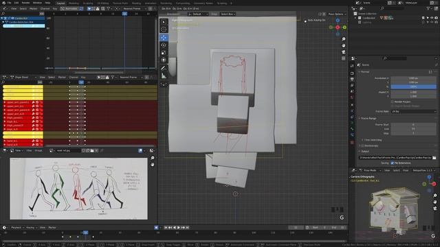Toggle only selected arrow in Dope Sheet header
Image resolution: width=440 pixels, height=247 pixels.
coord(98,78)
